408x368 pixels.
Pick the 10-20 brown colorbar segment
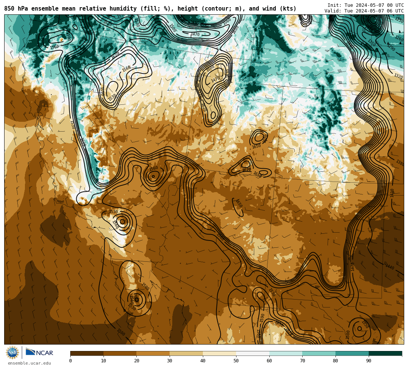coord(120,353)
